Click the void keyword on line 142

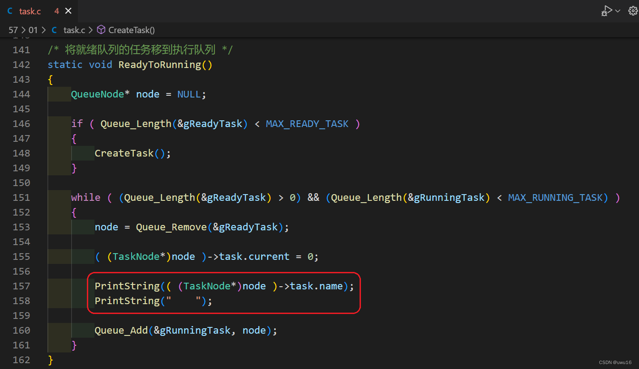click(x=101, y=64)
